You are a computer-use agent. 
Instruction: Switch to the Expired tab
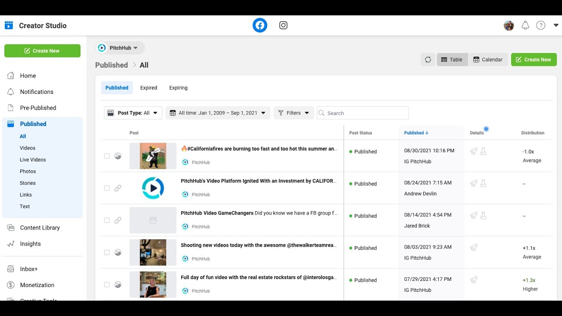pyautogui.click(x=149, y=88)
